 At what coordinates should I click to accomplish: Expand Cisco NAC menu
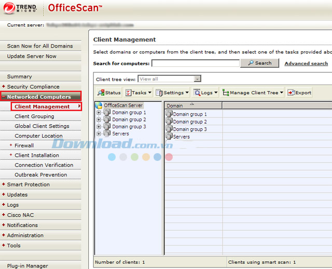tap(4, 215)
